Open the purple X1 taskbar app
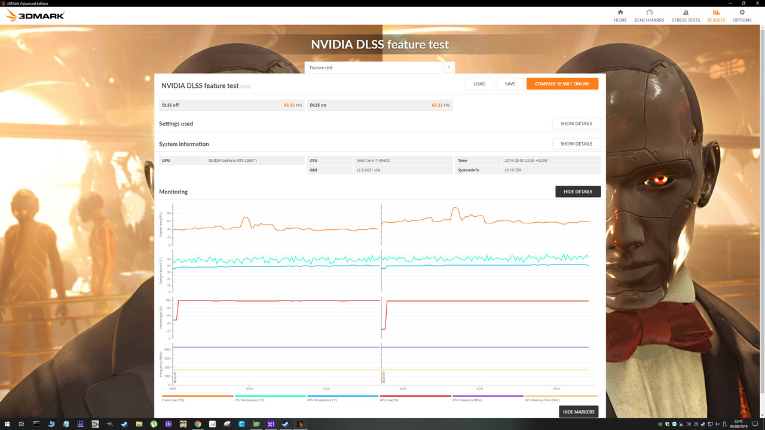 (271, 424)
